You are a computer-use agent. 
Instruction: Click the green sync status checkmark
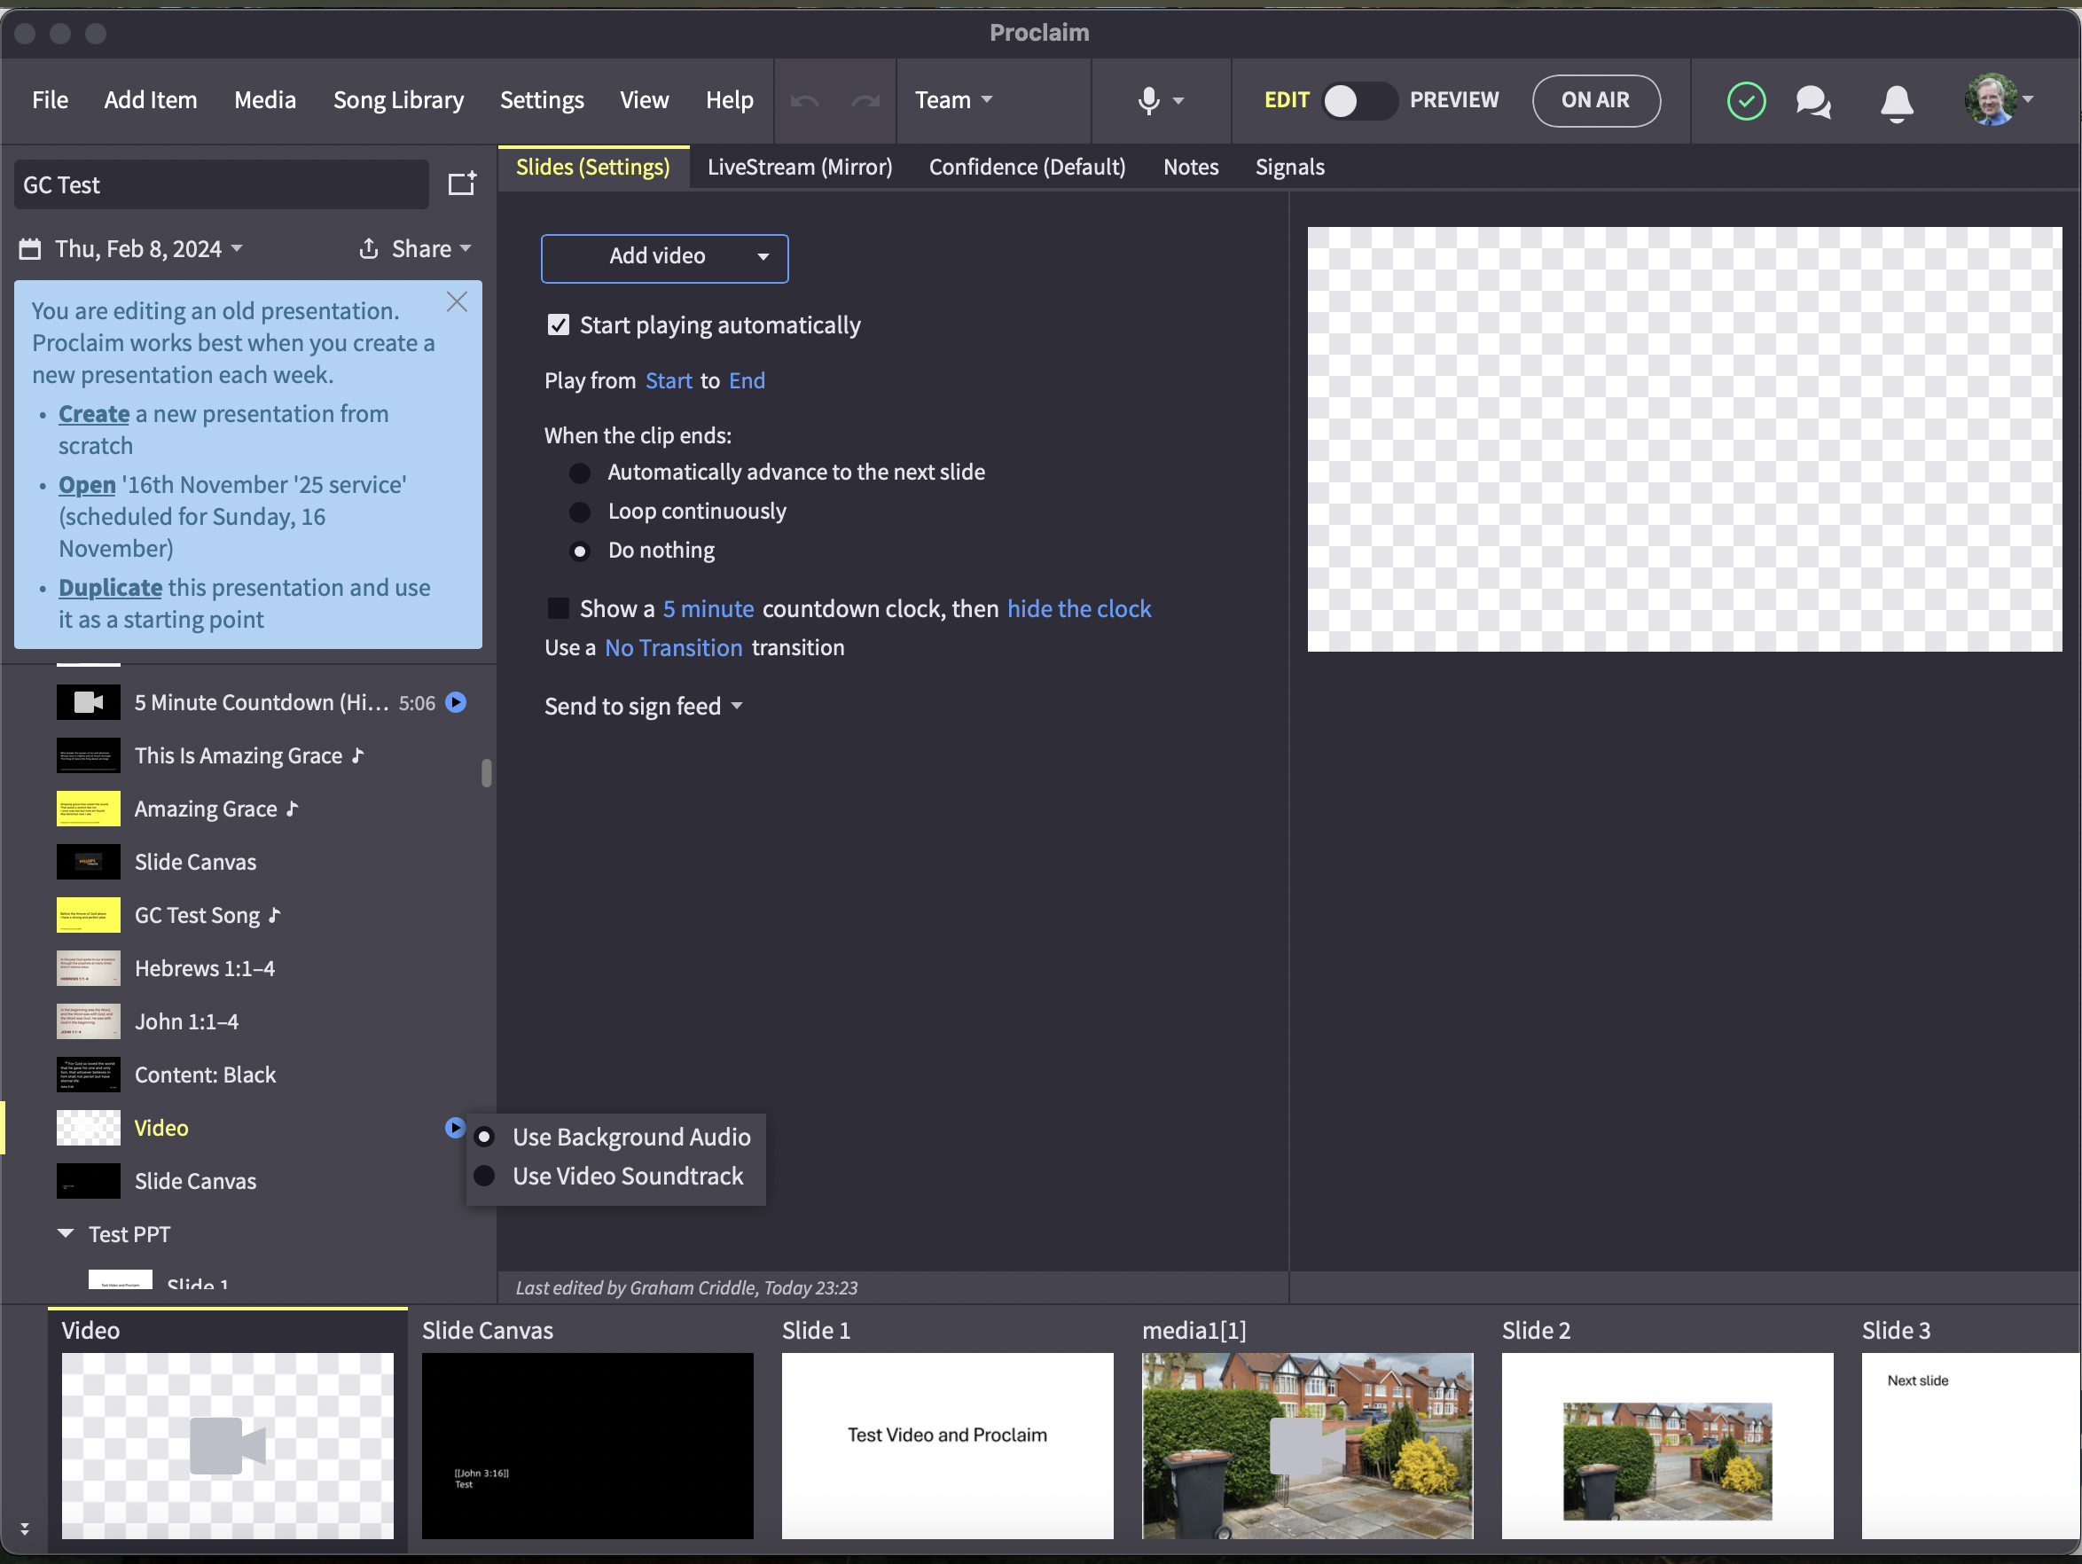pos(1745,101)
